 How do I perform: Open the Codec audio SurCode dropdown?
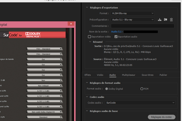tap(140, 103)
